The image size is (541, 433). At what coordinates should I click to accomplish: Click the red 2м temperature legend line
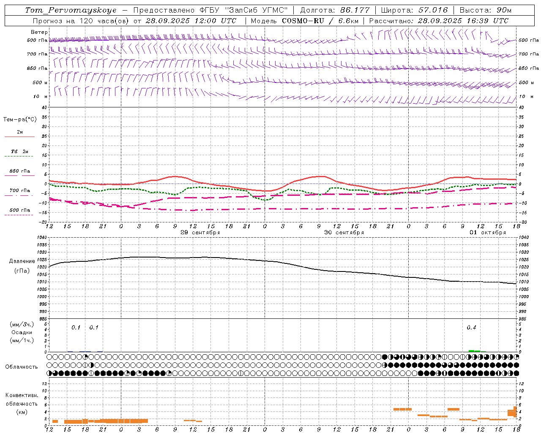tap(19, 137)
